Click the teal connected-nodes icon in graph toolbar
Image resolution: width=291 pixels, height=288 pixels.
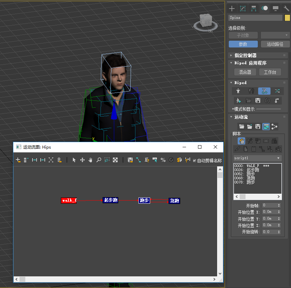138,160
